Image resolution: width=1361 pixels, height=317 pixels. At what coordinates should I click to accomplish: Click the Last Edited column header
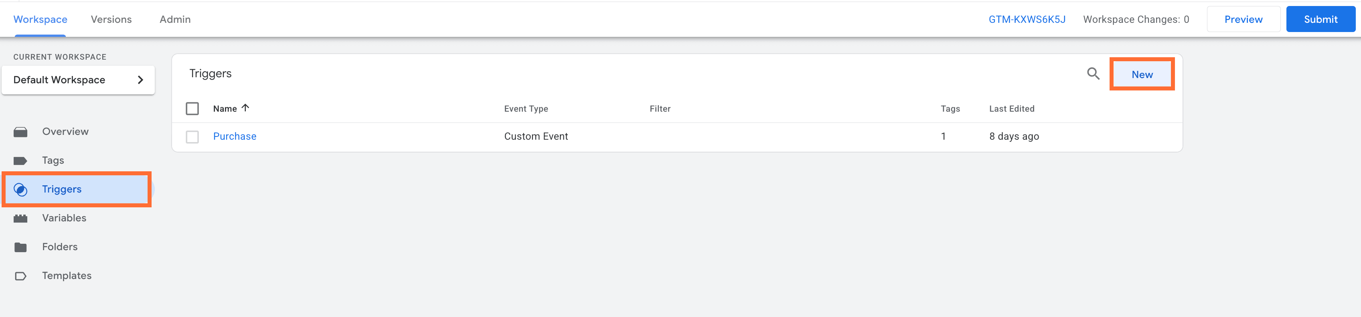[1011, 108]
